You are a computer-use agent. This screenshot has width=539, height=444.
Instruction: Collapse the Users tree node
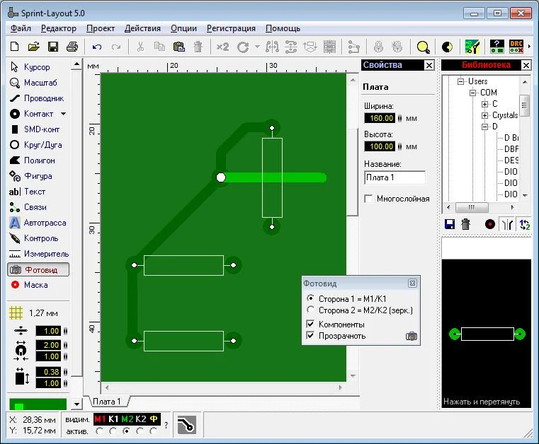(460, 81)
